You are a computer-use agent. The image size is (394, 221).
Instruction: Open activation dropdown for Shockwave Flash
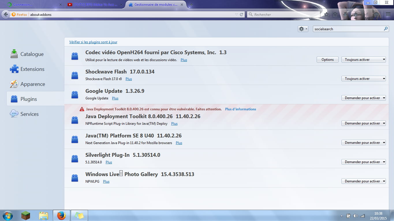364,79
